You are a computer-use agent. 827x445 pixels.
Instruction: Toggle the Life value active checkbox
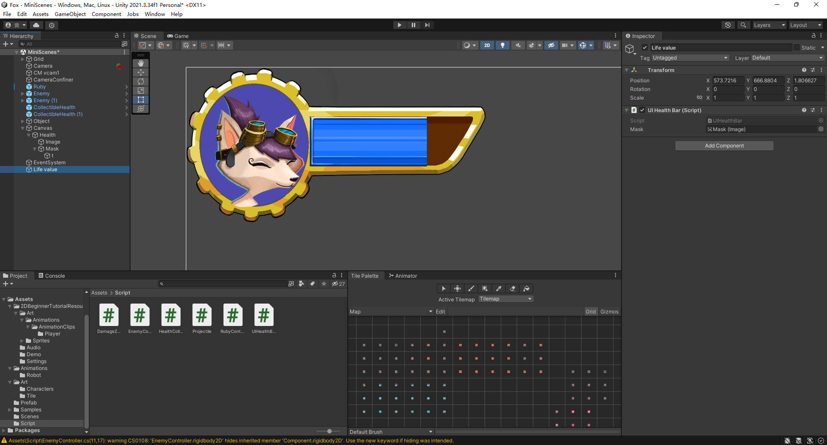tap(645, 48)
